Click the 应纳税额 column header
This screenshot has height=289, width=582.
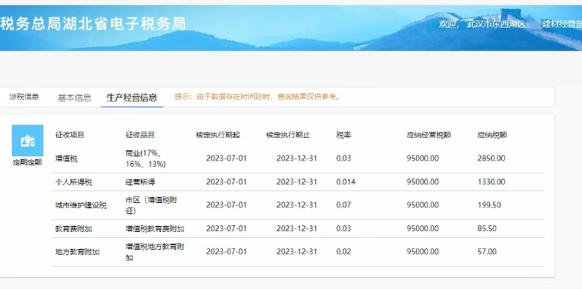point(492,135)
